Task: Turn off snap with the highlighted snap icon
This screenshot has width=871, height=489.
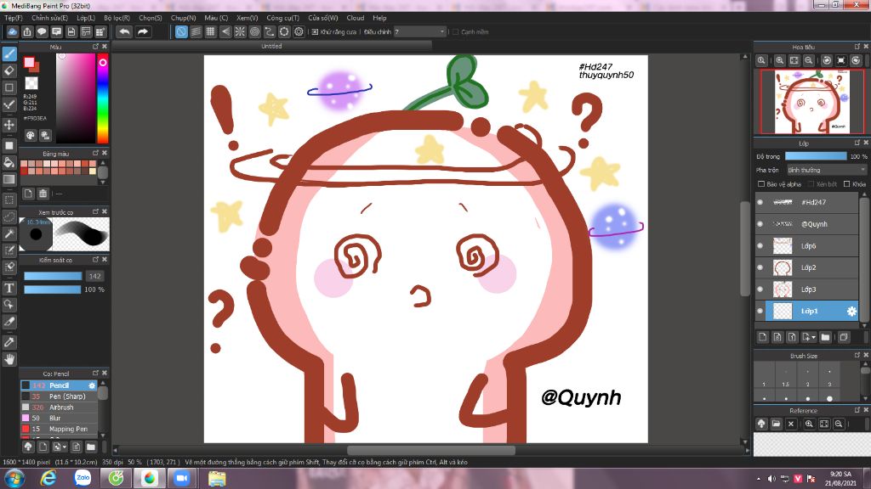Action: point(181,31)
